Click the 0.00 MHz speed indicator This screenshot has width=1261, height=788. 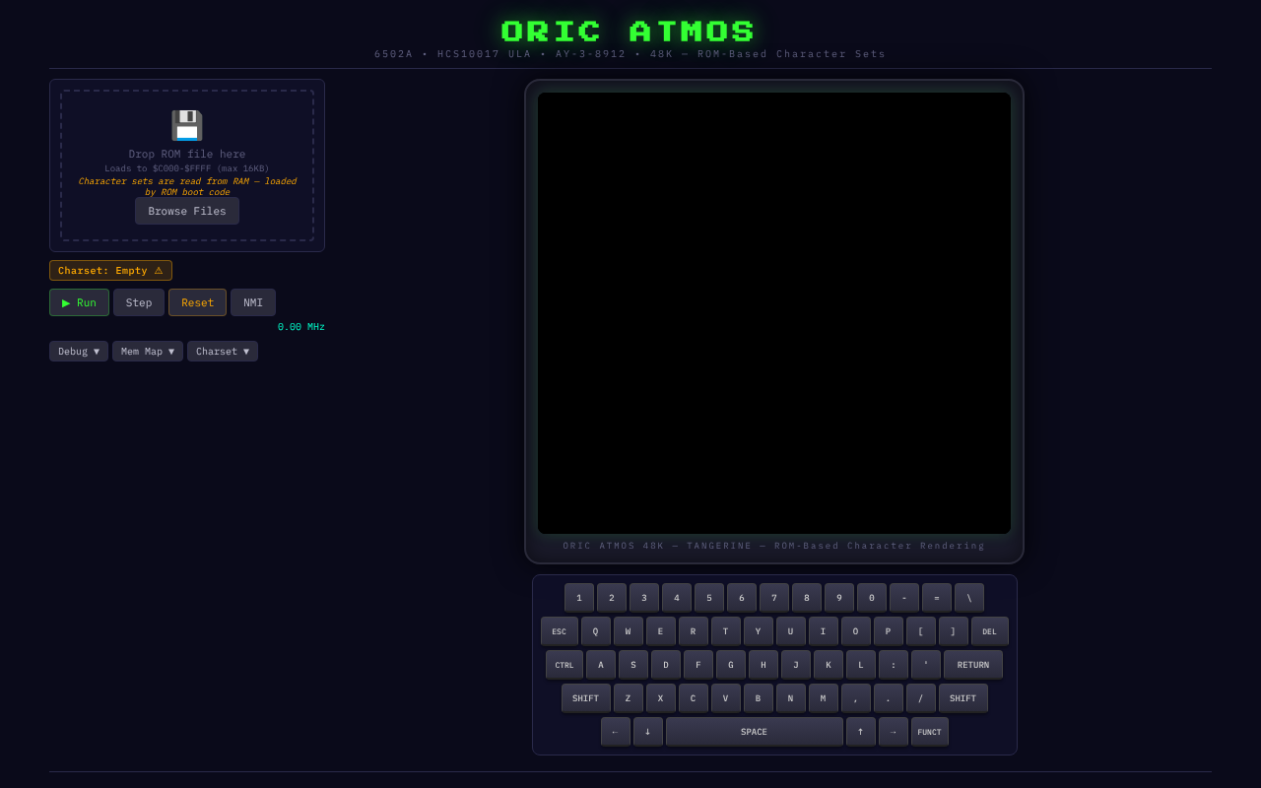pyautogui.click(x=300, y=326)
